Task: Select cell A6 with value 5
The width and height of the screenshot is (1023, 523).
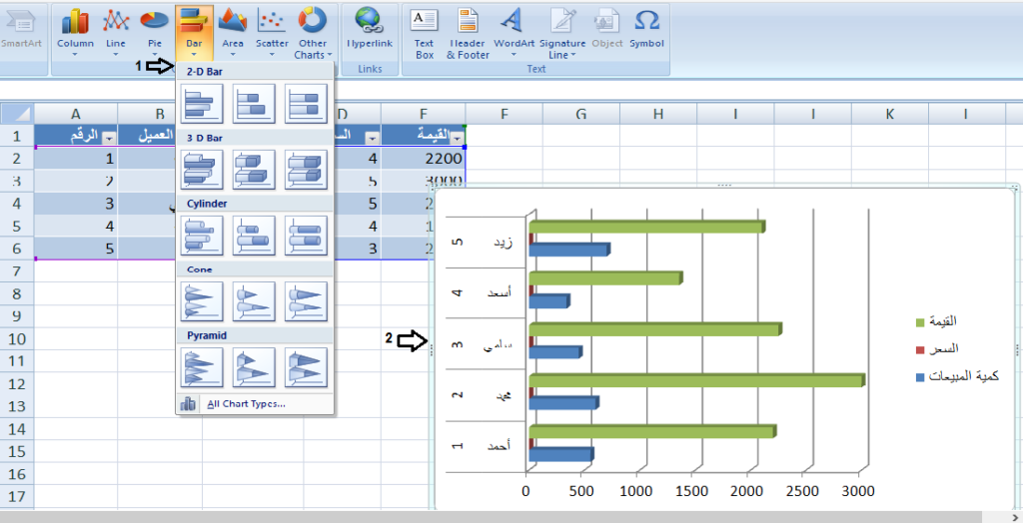Action: click(76, 248)
